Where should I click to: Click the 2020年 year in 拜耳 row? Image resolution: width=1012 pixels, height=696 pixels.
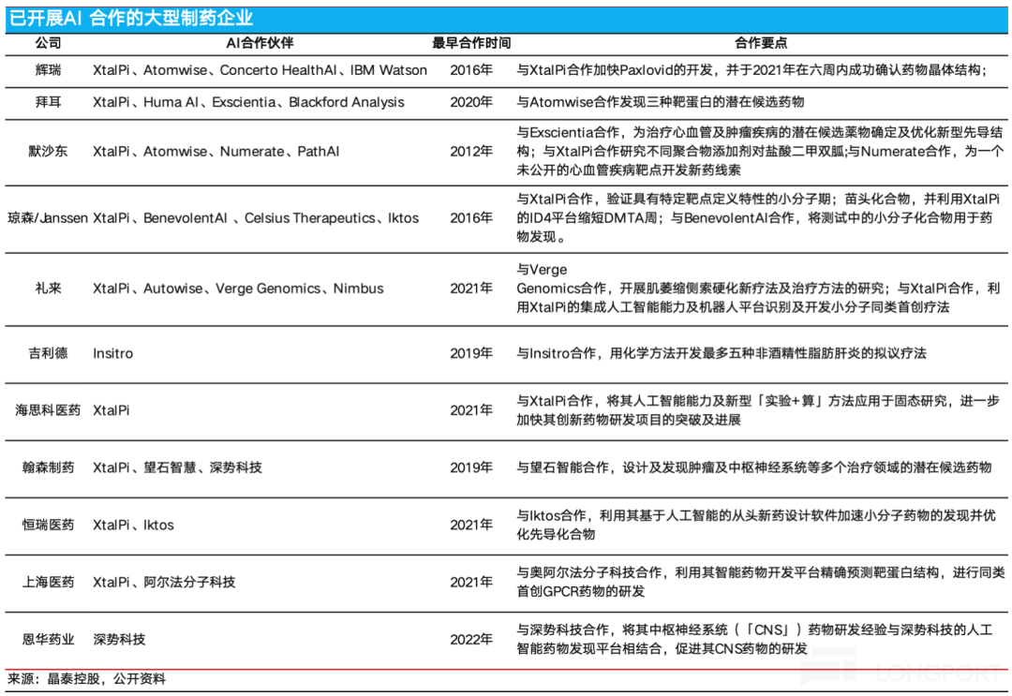click(x=471, y=102)
